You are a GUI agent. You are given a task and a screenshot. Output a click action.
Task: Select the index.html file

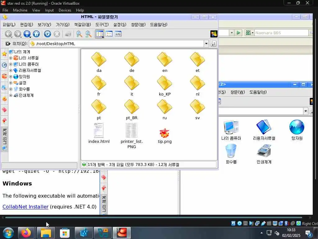click(99, 134)
